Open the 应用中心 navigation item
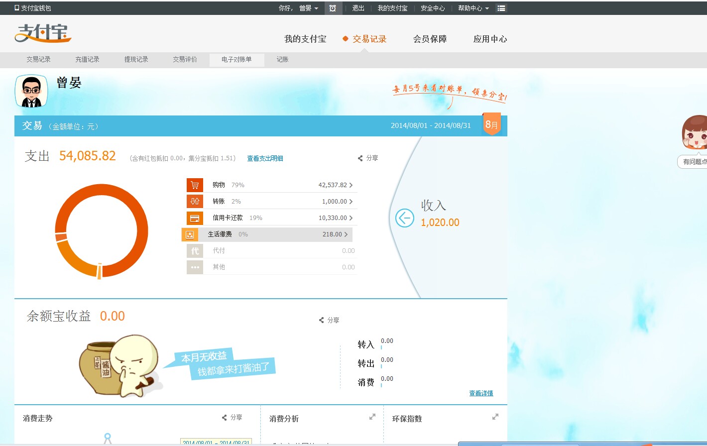The image size is (707, 446). click(x=490, y=39)
